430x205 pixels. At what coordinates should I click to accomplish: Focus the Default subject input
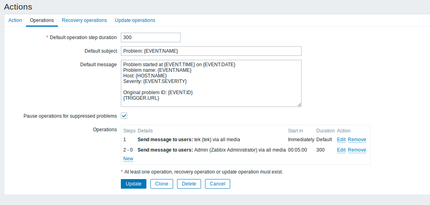click(x=211, y=51)
